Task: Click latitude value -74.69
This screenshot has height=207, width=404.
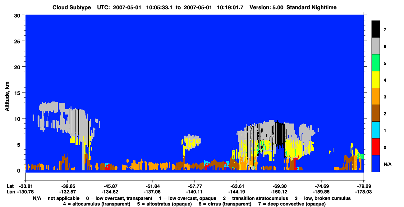Action: click(x=321, y=186)
